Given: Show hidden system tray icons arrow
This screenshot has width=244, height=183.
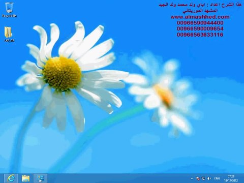Looking at the screenshot, I should [x=192, y=178].
